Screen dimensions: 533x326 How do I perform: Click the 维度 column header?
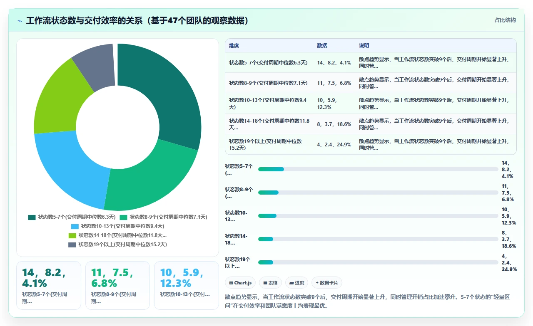(x=234, y=46)
